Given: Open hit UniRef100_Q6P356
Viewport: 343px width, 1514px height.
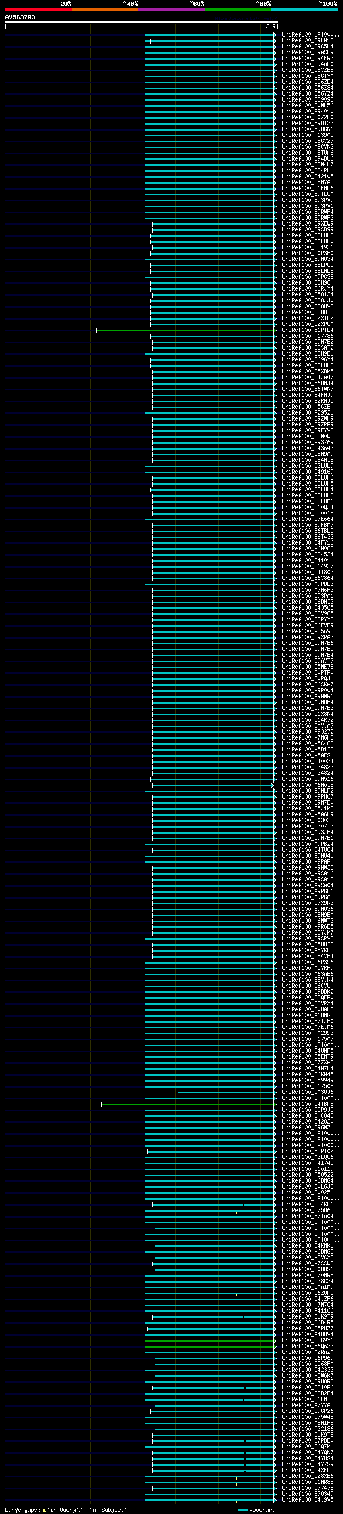Looking at the screenshot, I should tap(307, 962).
